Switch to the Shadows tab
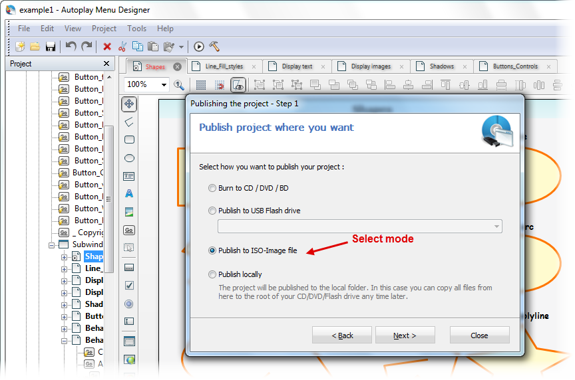 [441, 66]
